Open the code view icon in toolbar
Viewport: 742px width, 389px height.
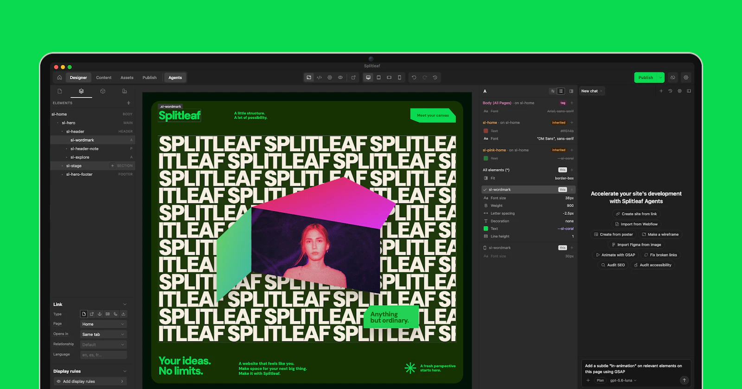(x=319, y=78)
